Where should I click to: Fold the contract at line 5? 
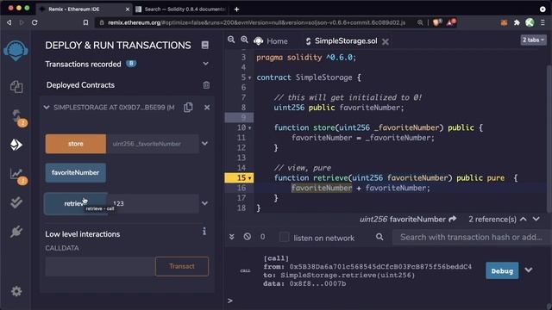point(249,77)
